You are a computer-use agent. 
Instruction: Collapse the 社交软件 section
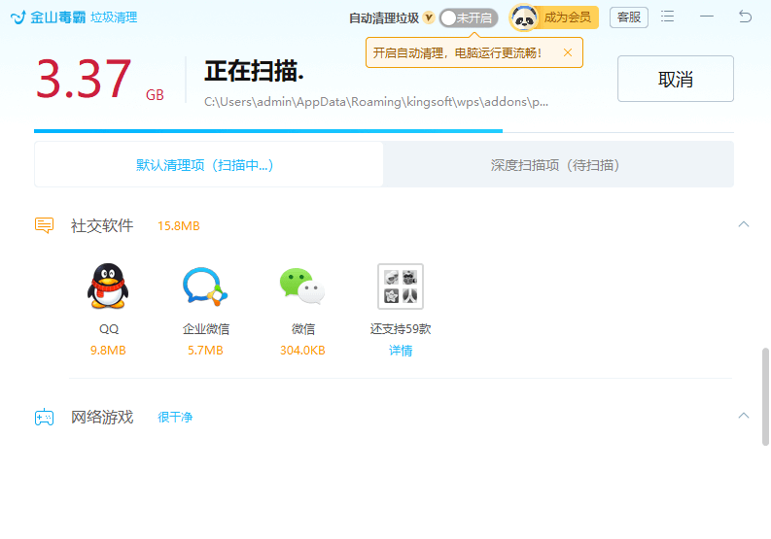[x=744, y=224]
